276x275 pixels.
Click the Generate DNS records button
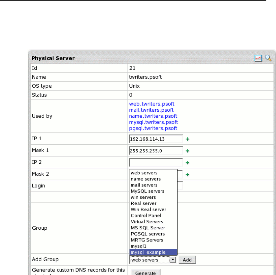[146, 273]
